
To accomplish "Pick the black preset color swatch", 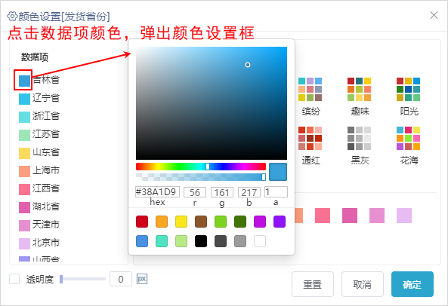I will point(201,241).
